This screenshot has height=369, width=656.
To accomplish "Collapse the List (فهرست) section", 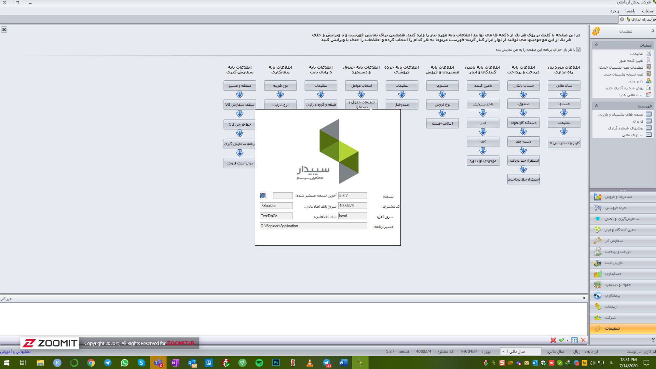I will 596,106.
